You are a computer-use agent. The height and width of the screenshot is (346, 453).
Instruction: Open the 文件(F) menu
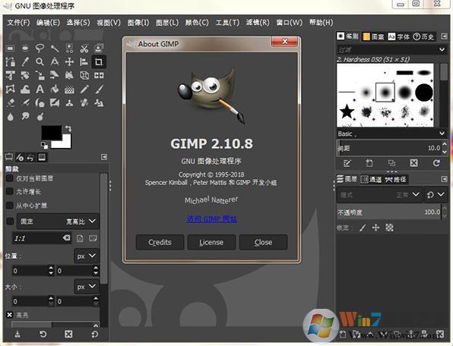18,23
